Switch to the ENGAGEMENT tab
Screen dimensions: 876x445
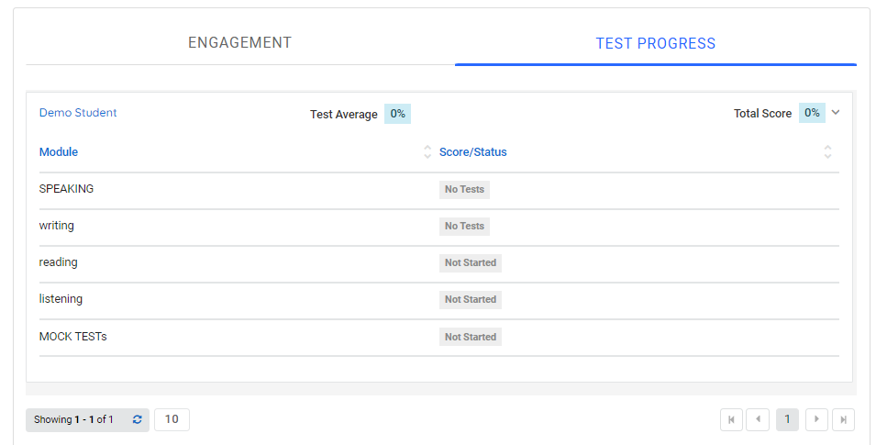click(239, 43)
